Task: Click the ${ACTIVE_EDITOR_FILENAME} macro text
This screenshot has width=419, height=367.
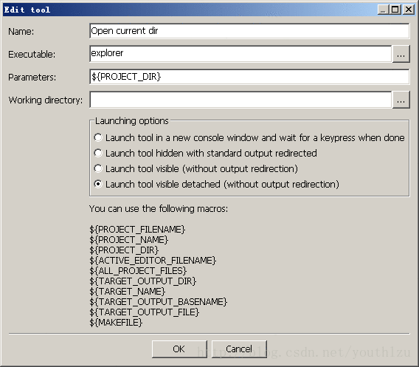Action: coord(153,260)
